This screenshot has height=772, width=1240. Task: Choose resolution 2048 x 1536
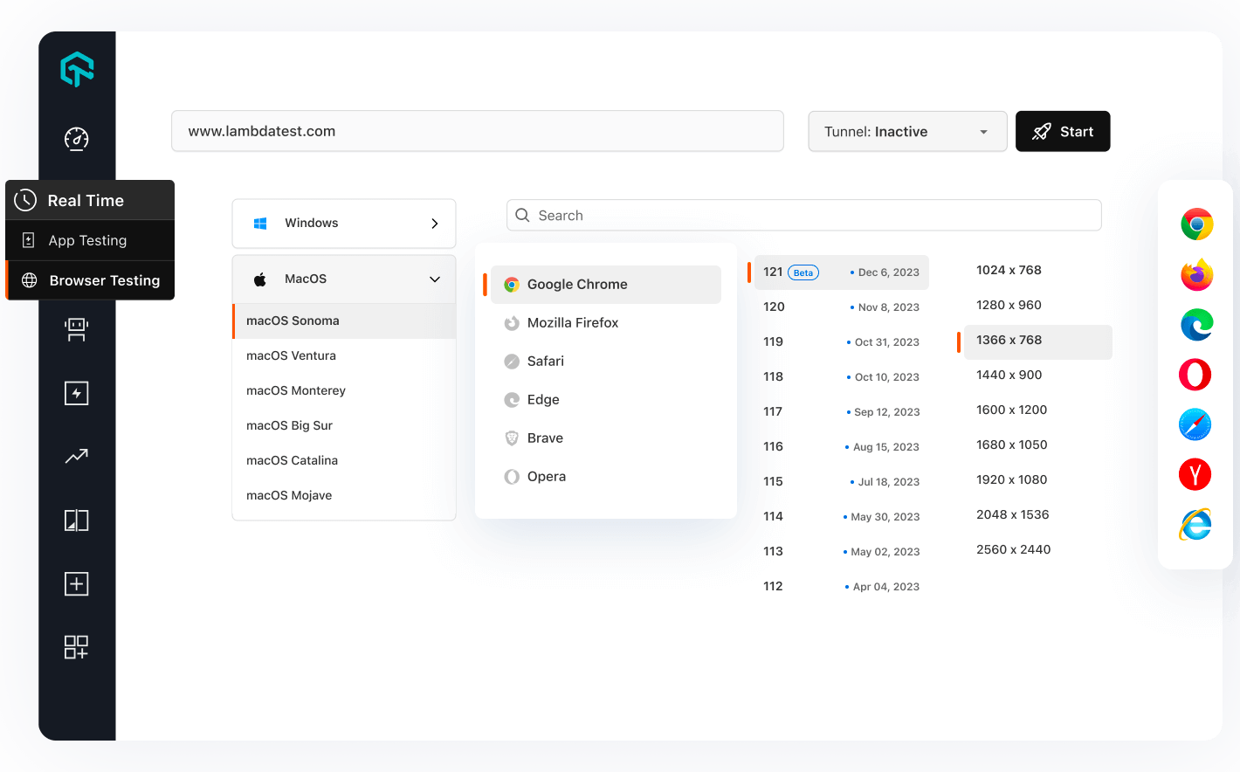click(1012, 515)
